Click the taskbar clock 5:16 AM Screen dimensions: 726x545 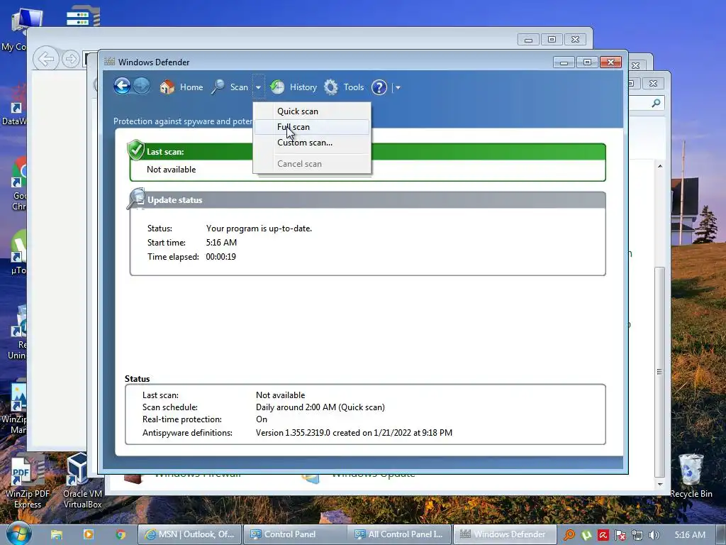coord(690,535)
